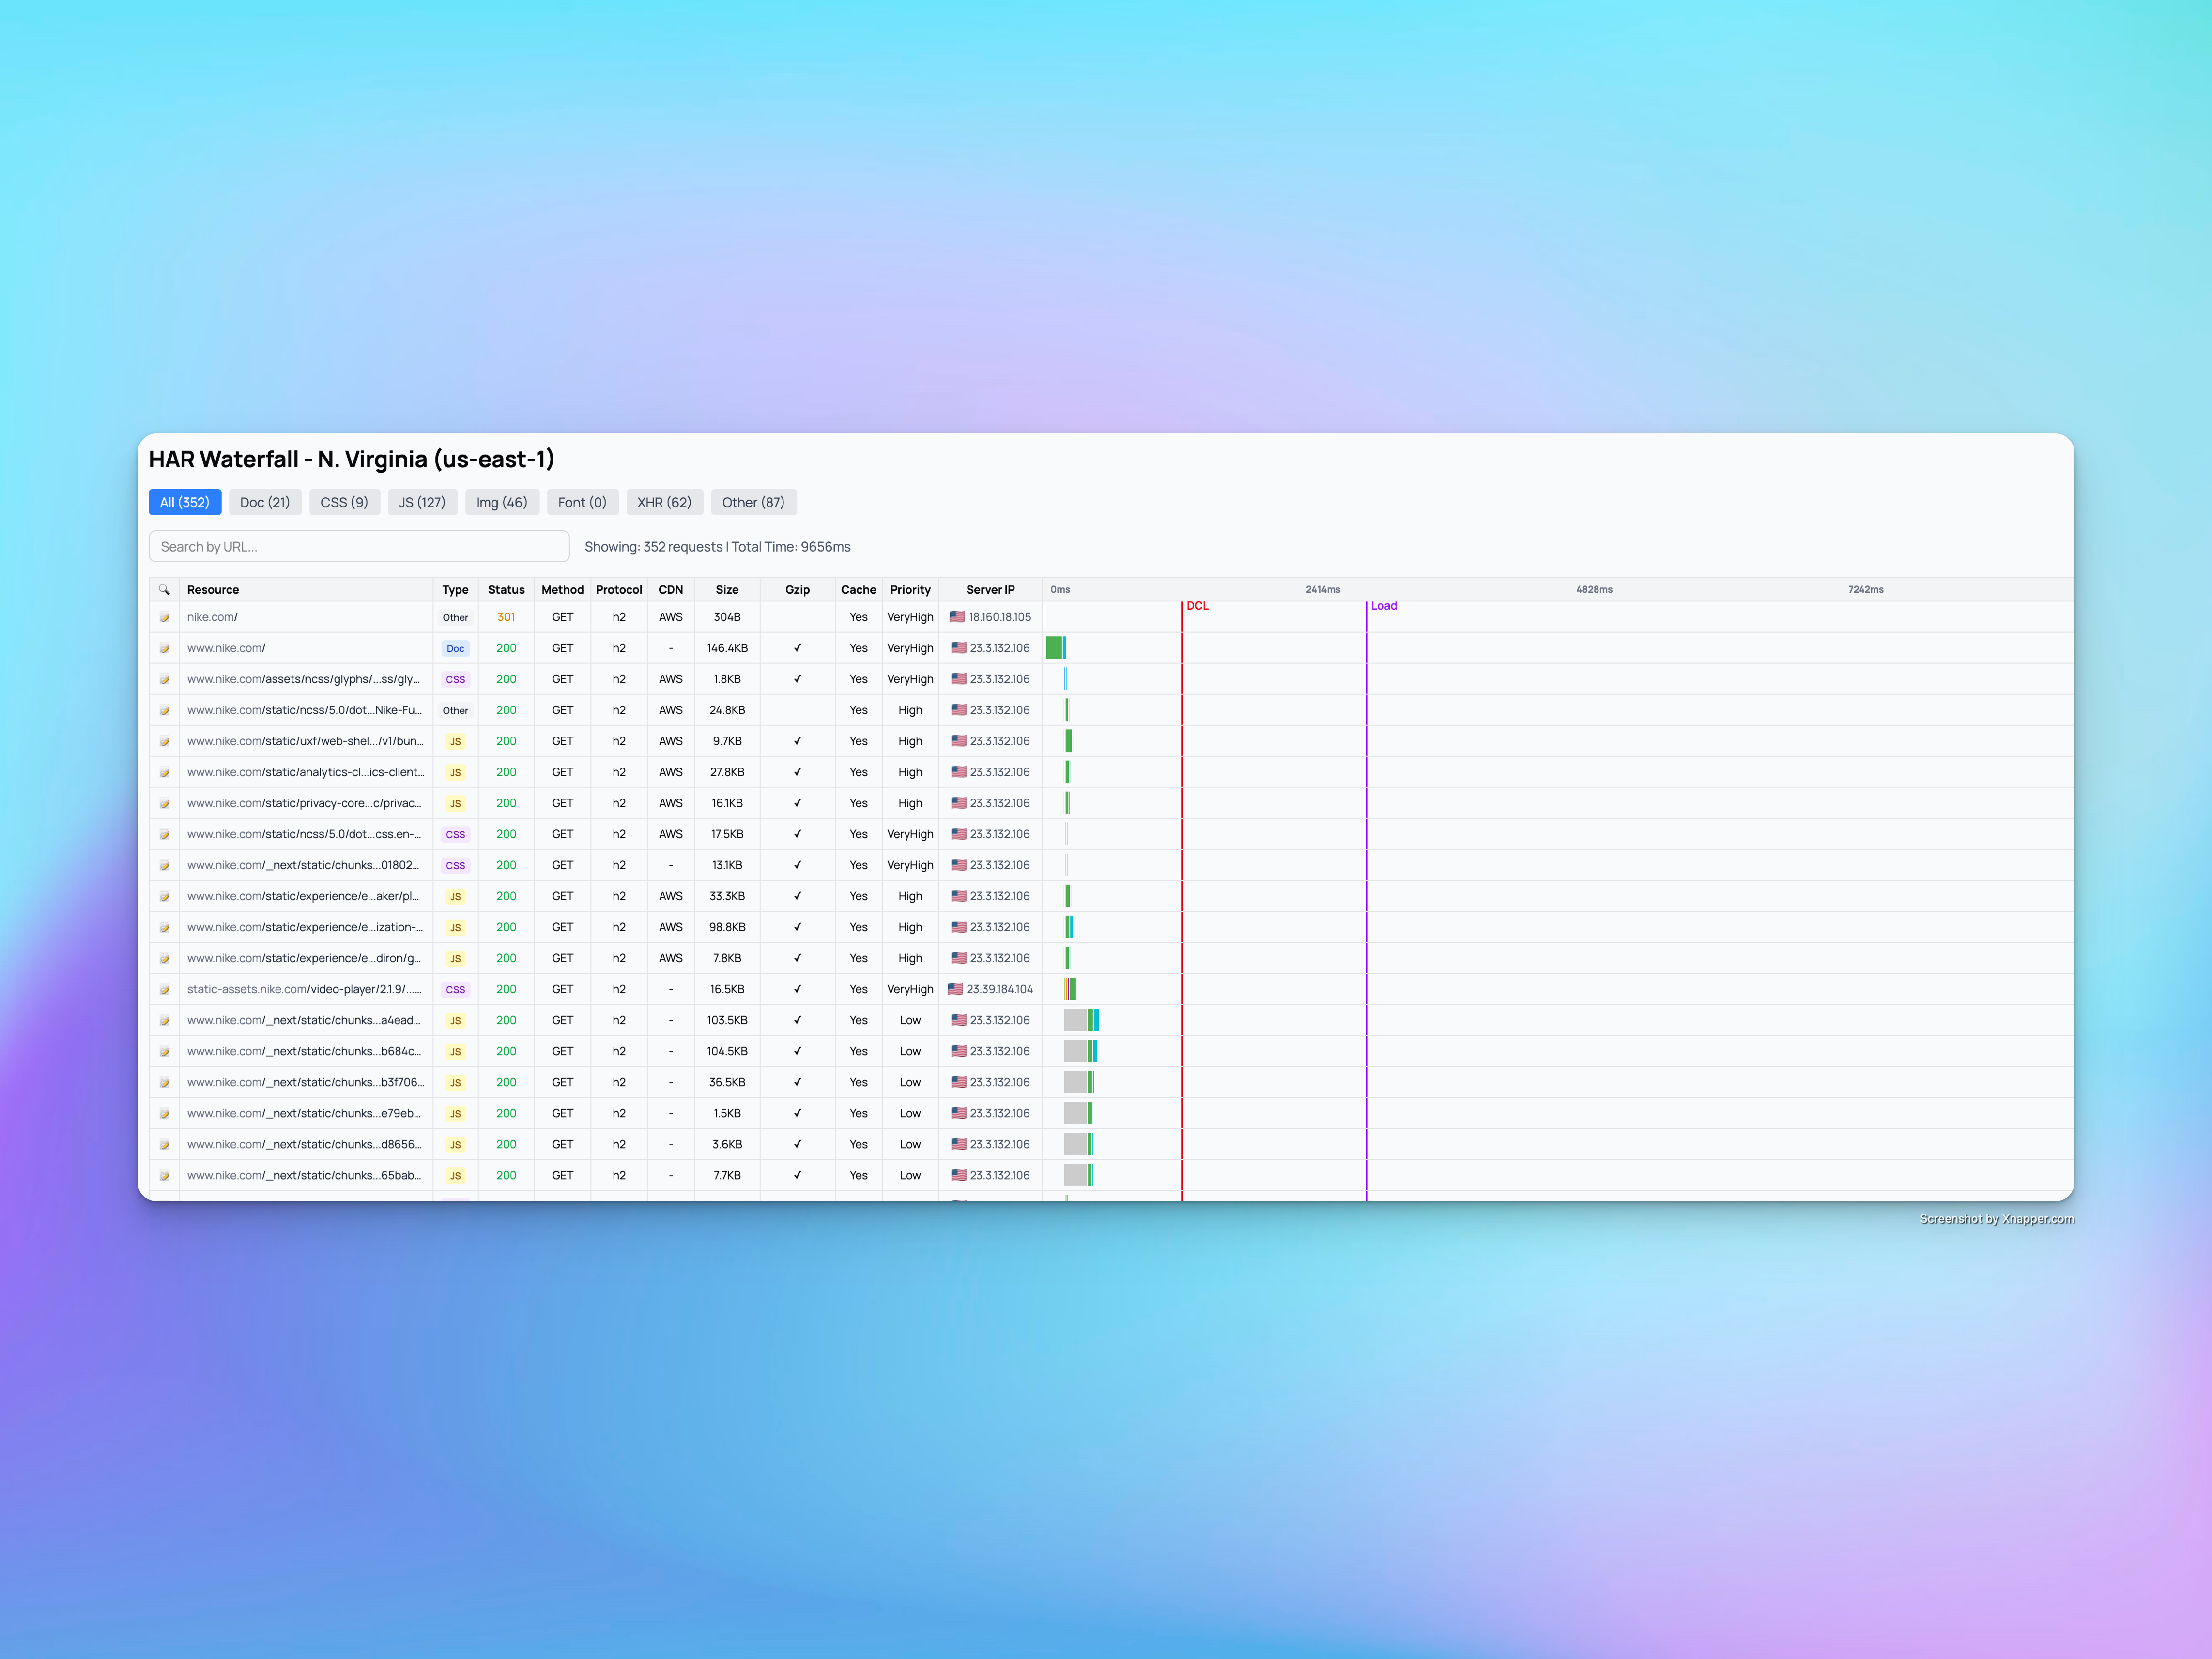Screen dimensions: 2212x1659
Task: Click notepad icon for the 98.8KB JS row
Action: pyautogui.click(x=164, y=928)
